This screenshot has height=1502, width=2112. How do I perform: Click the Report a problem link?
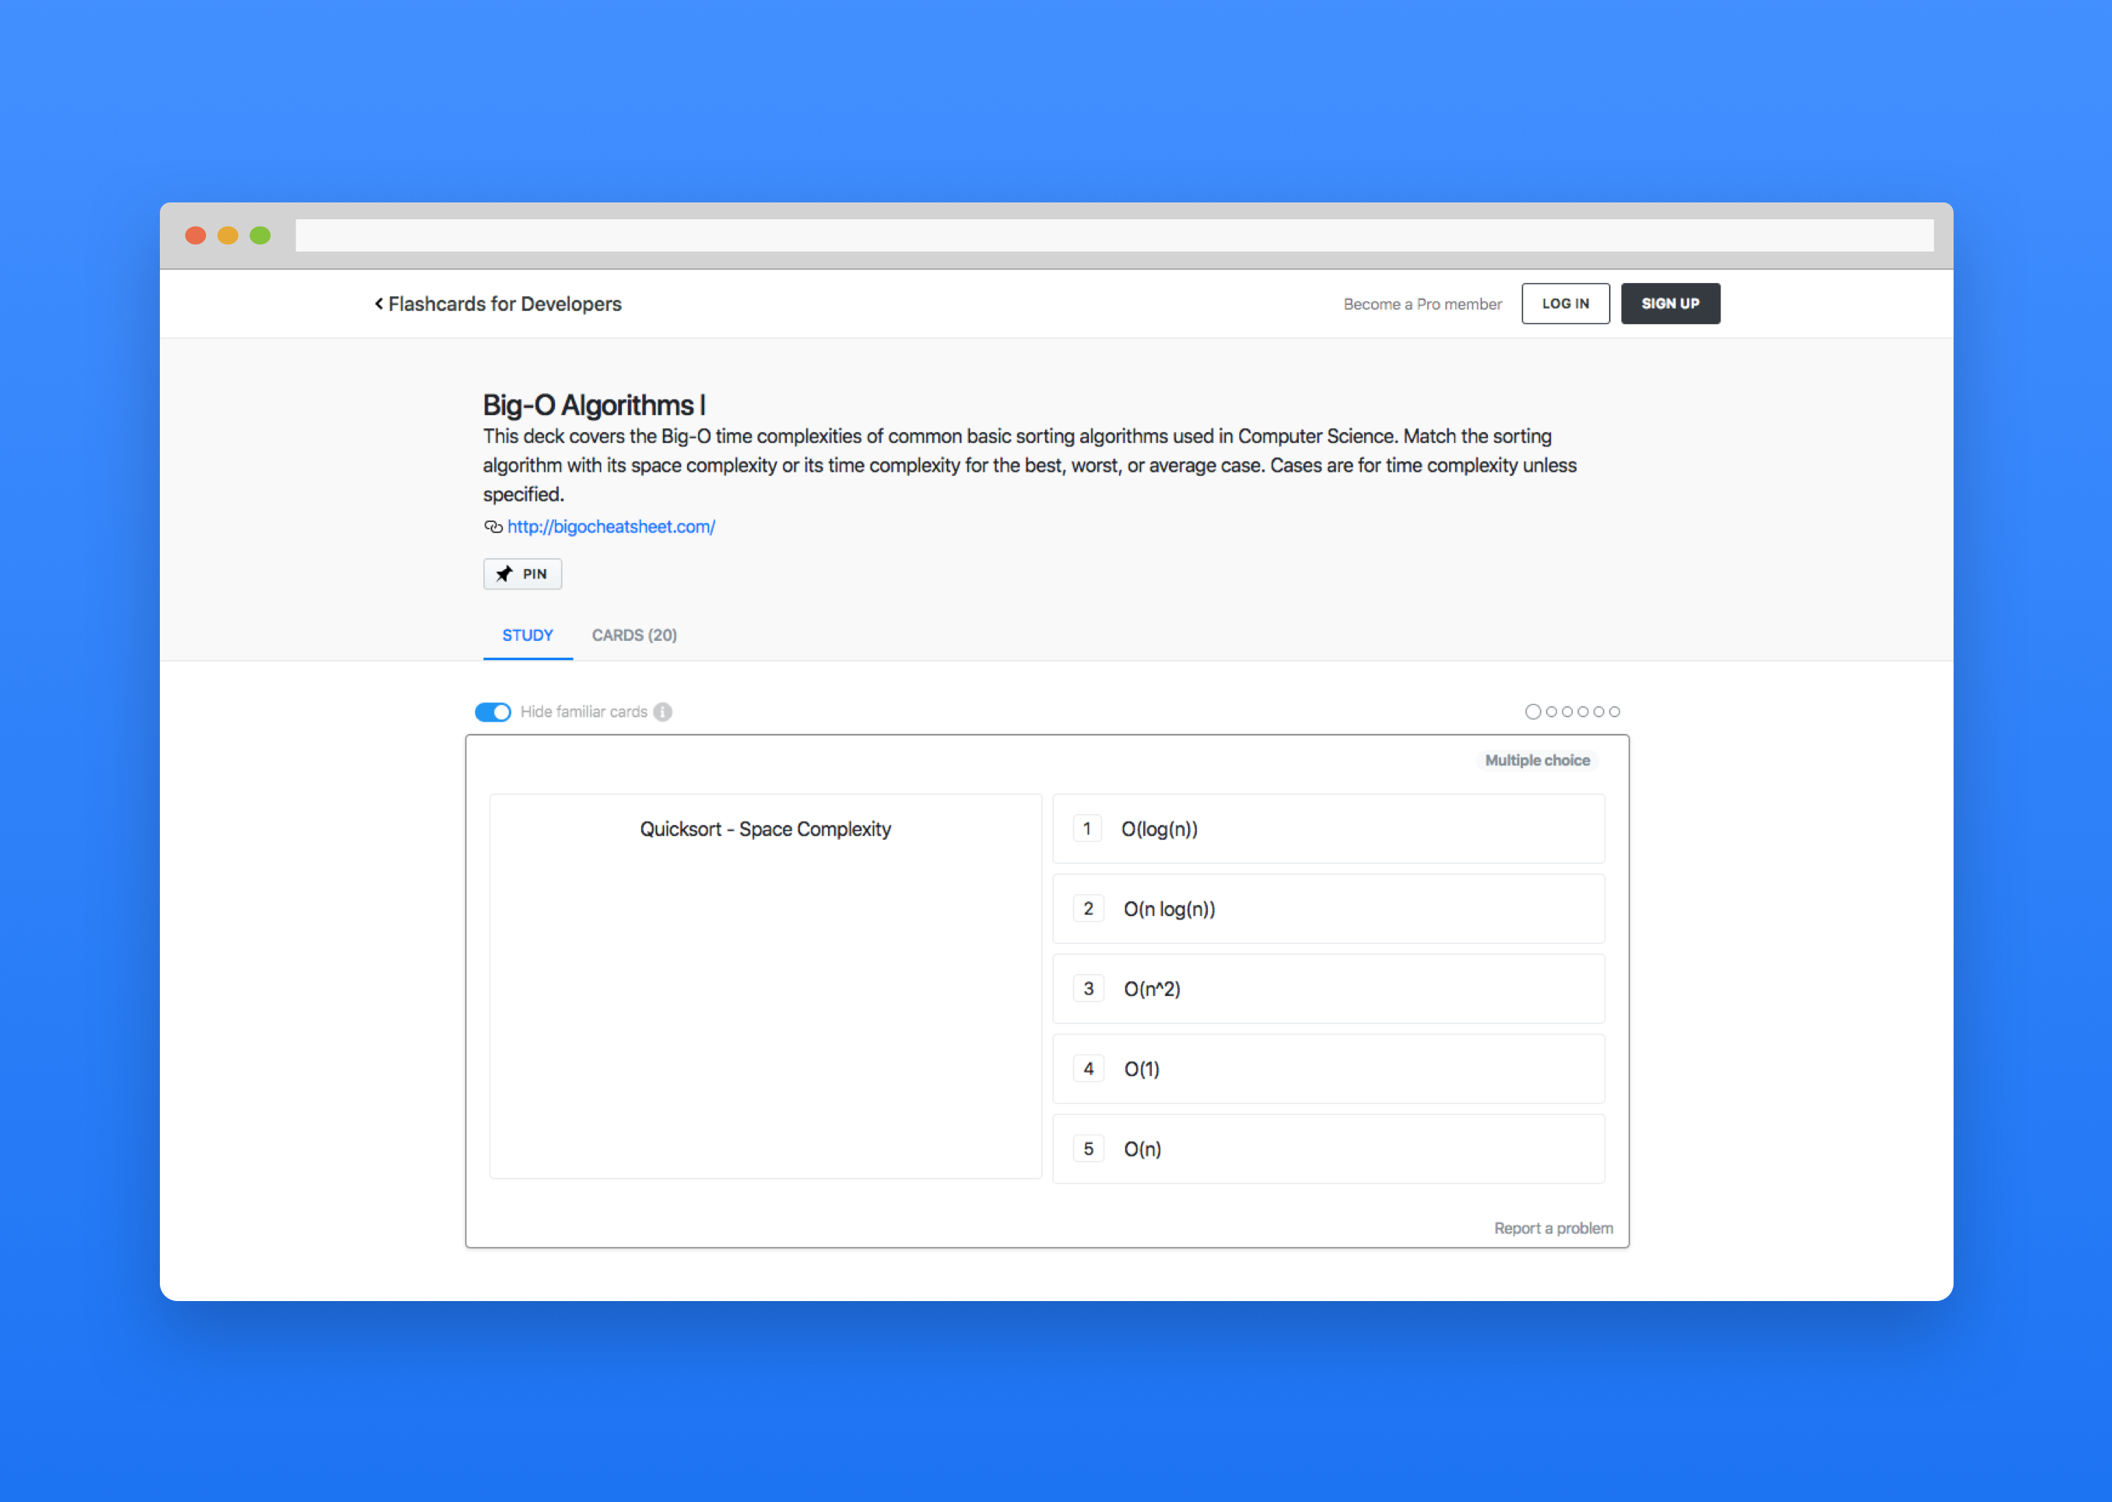click(x=1553, y=1227)
